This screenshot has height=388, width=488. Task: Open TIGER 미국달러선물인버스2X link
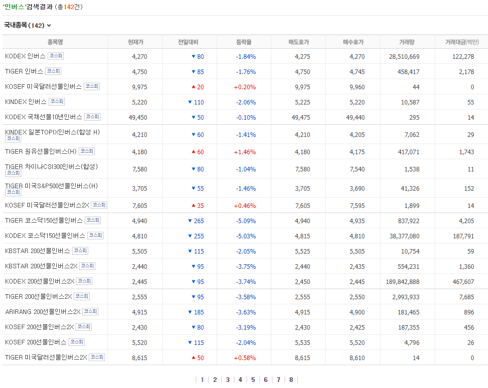click(x=46, y=358)
